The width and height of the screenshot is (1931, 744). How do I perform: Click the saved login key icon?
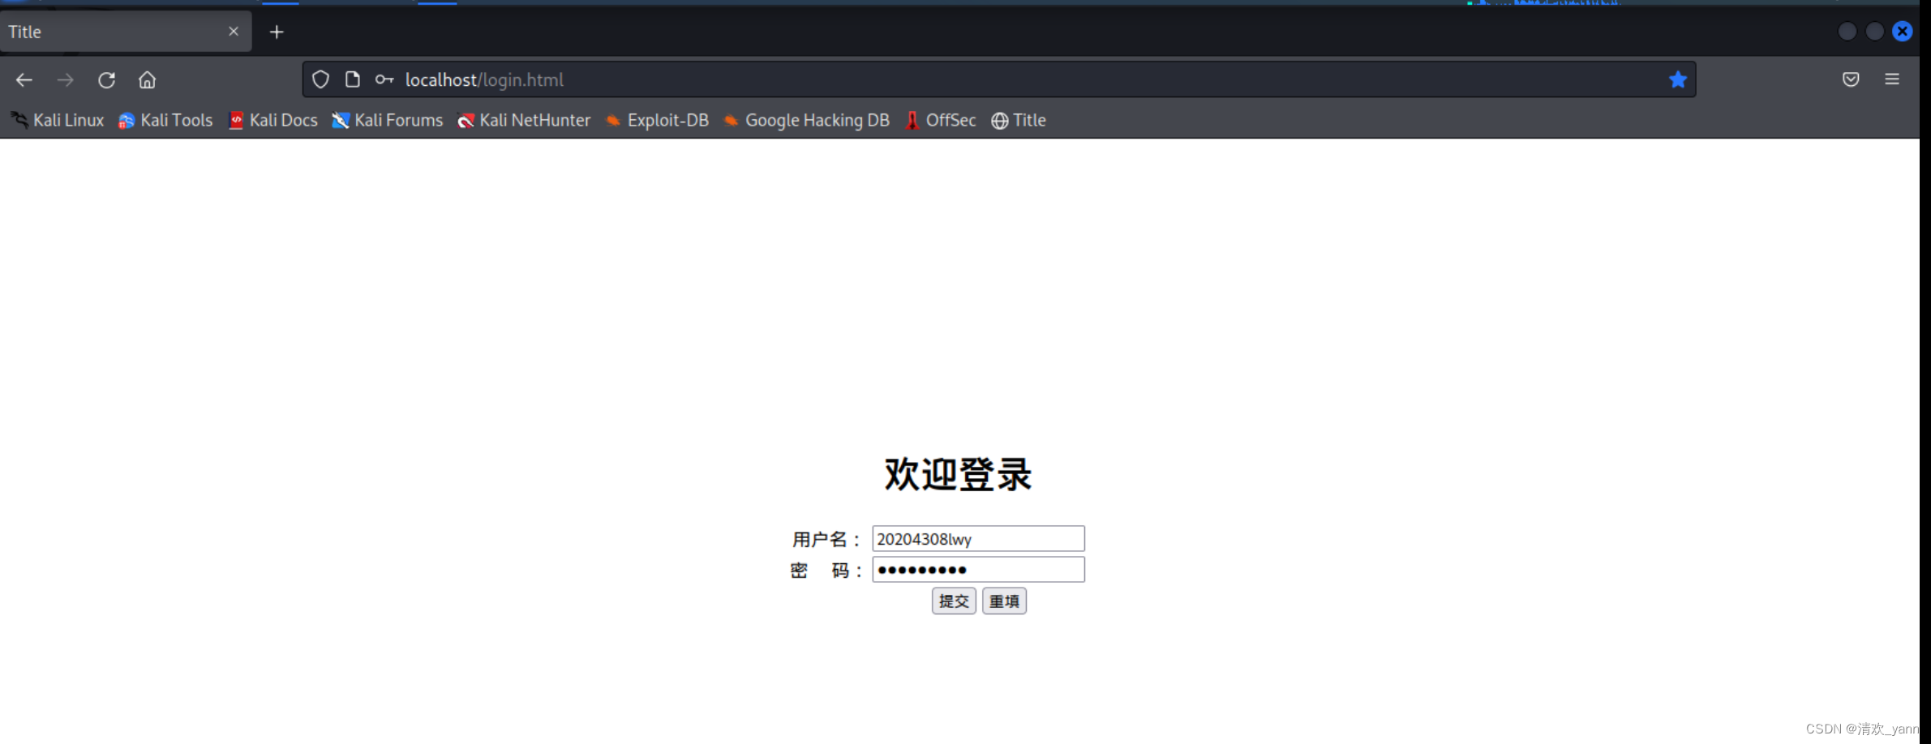pos(385,79)
